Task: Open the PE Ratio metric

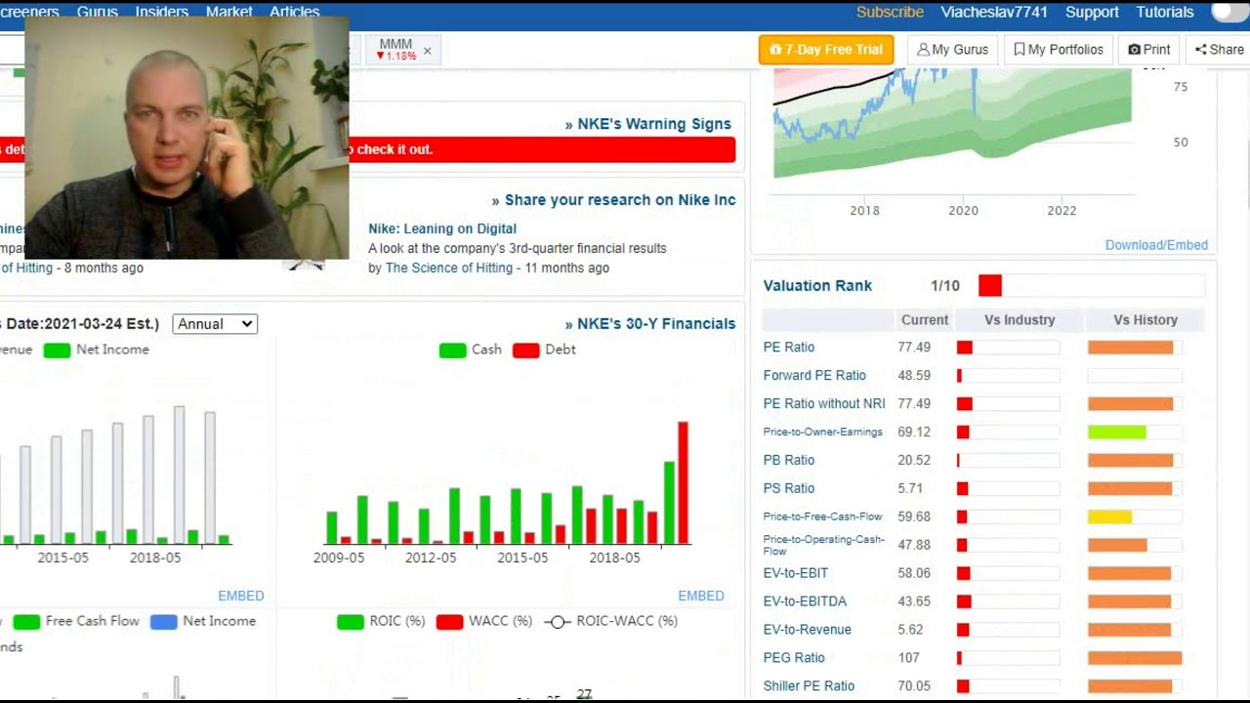Action: [x=789, y=348]
